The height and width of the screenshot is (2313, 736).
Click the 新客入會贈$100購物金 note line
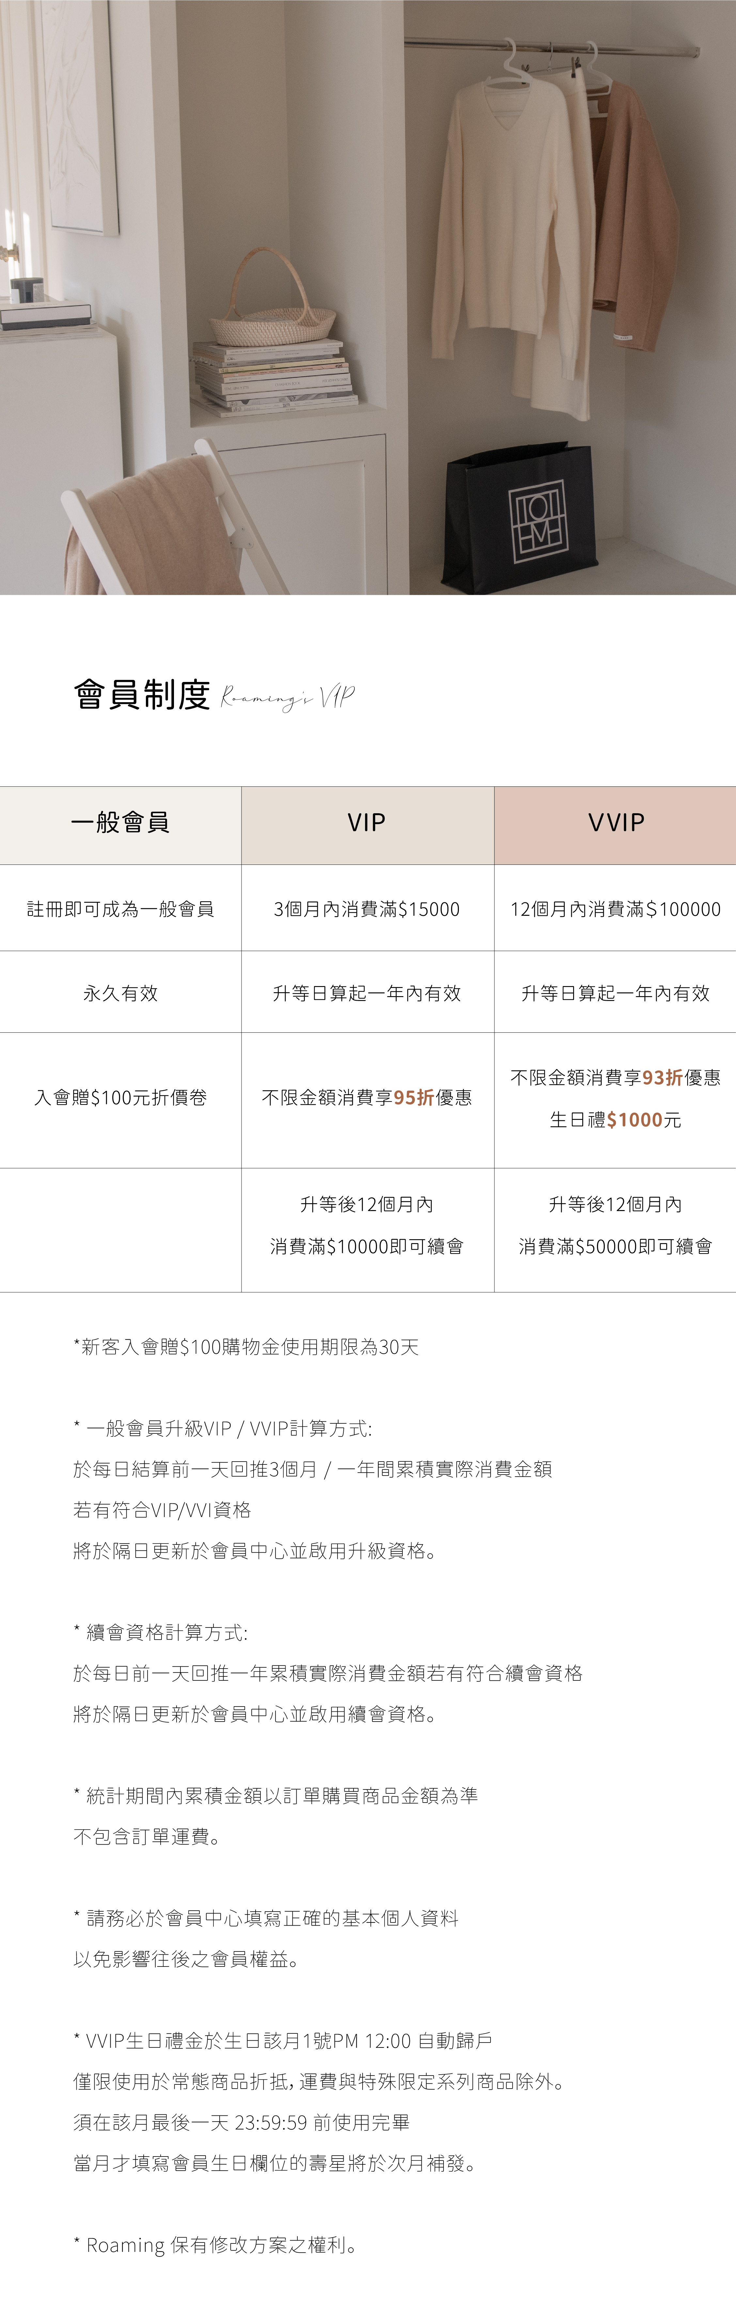pos(246,1347)
